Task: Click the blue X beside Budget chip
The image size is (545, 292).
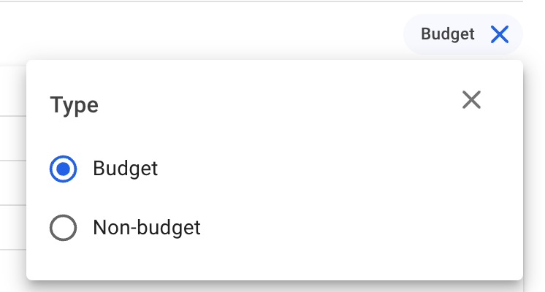Action: 500,34
